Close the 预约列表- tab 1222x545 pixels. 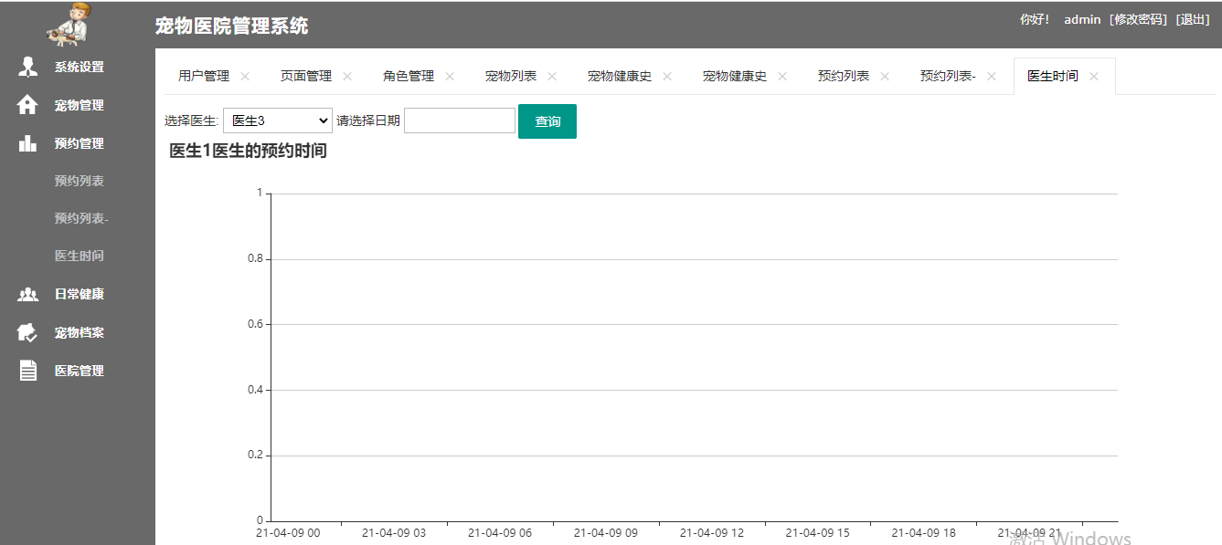click(x=992, y=77)
